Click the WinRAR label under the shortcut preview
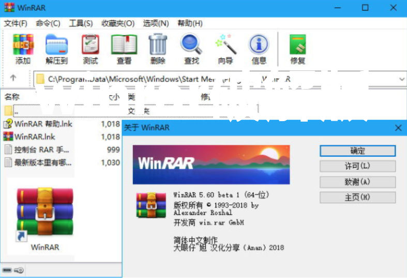 45,247
